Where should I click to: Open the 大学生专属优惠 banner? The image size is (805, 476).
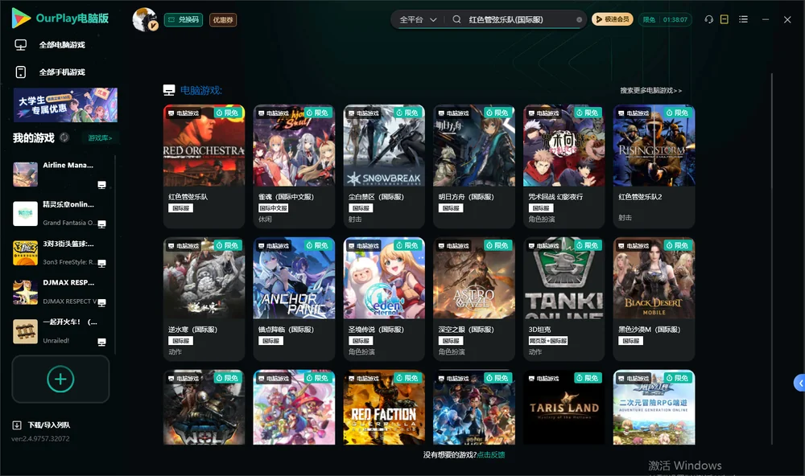65,105
